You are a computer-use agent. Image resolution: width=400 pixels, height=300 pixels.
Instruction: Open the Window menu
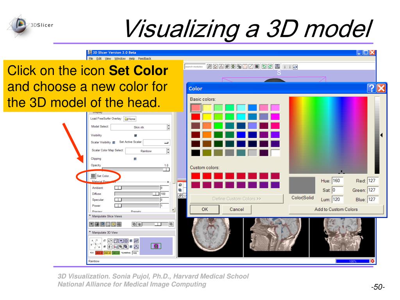coord(120,59)
